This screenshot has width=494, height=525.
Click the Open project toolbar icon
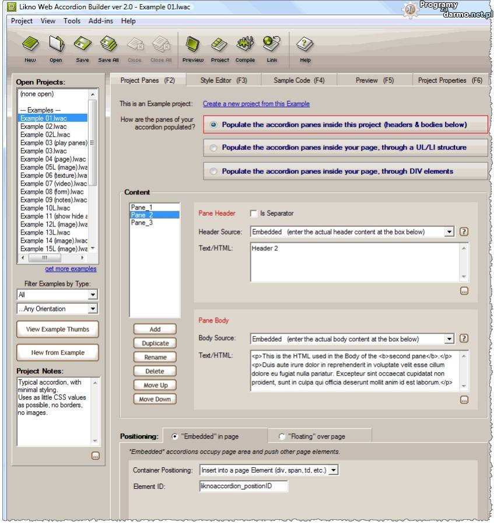coord(56,45)
